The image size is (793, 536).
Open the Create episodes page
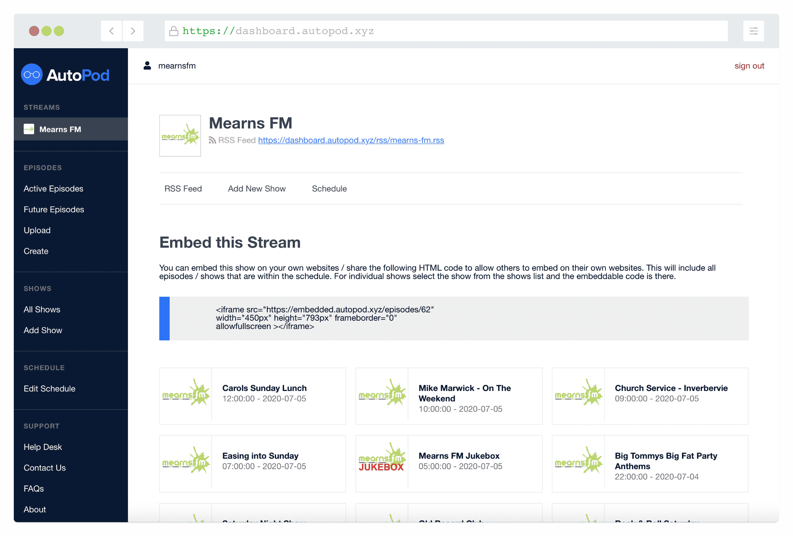pos(36,251)
